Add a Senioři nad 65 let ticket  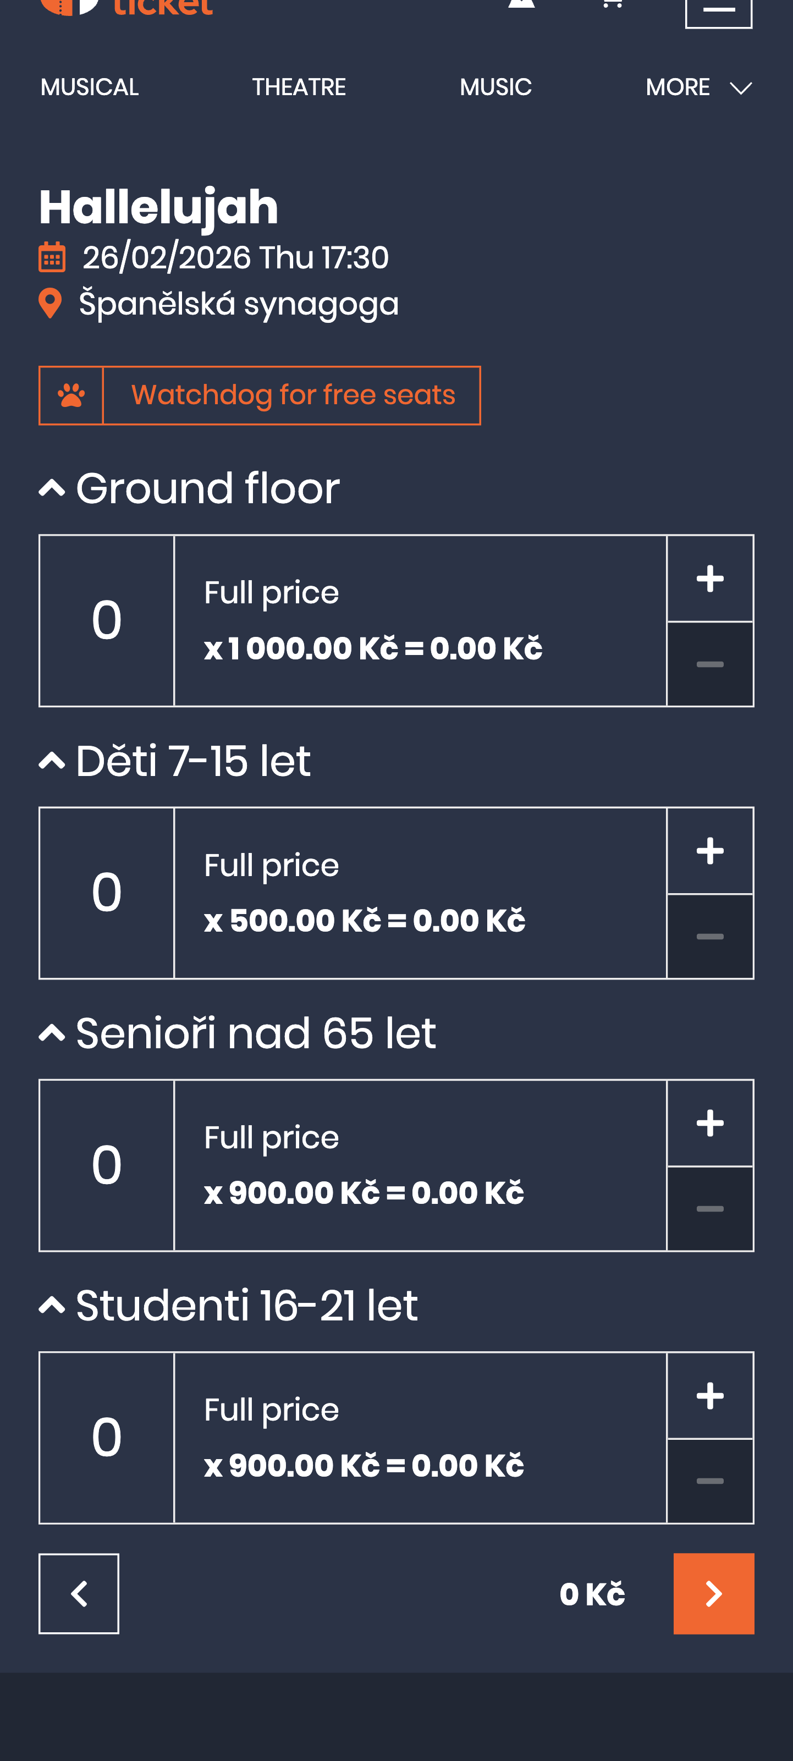[x=709, y=1122]
